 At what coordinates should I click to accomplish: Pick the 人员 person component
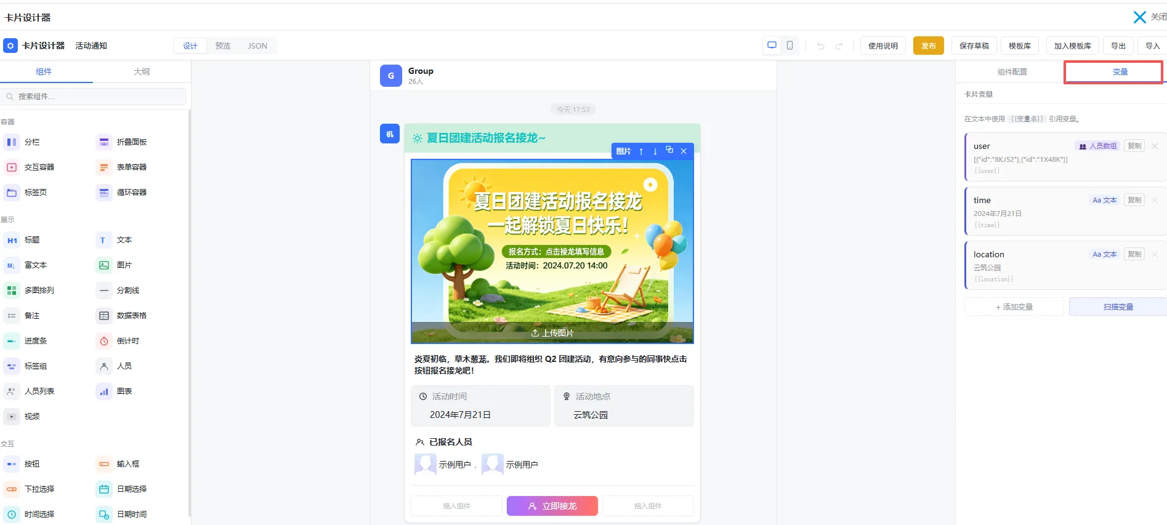115,366
